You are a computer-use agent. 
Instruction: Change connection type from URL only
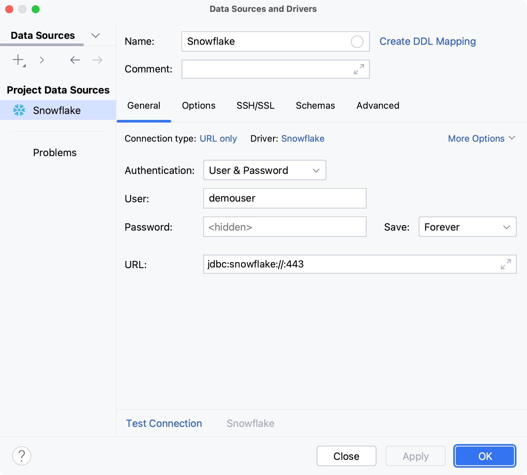[218, 138]
